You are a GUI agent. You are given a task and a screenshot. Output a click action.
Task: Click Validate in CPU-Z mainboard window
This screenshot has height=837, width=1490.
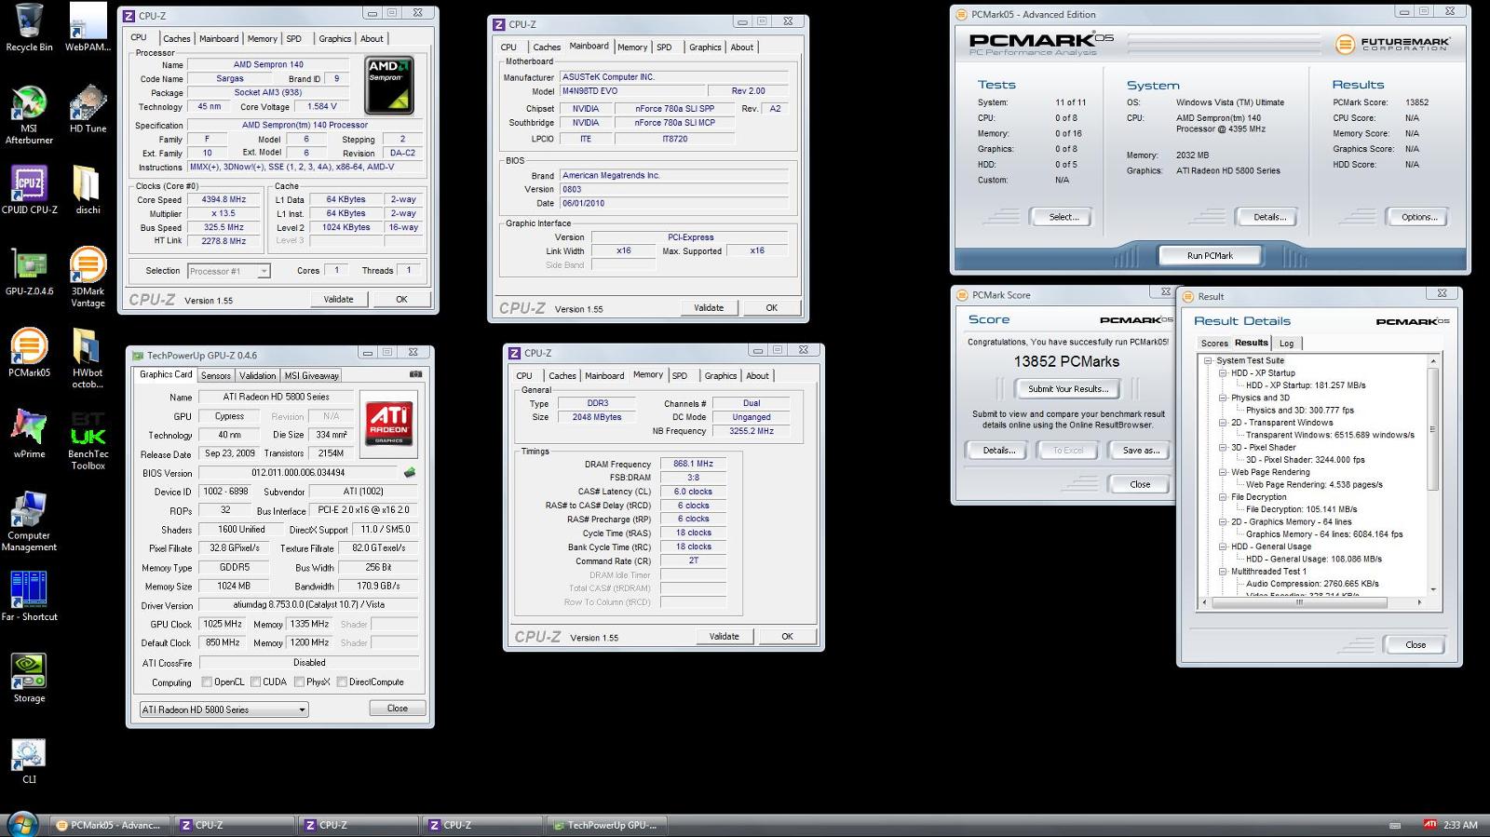[709, 307]
